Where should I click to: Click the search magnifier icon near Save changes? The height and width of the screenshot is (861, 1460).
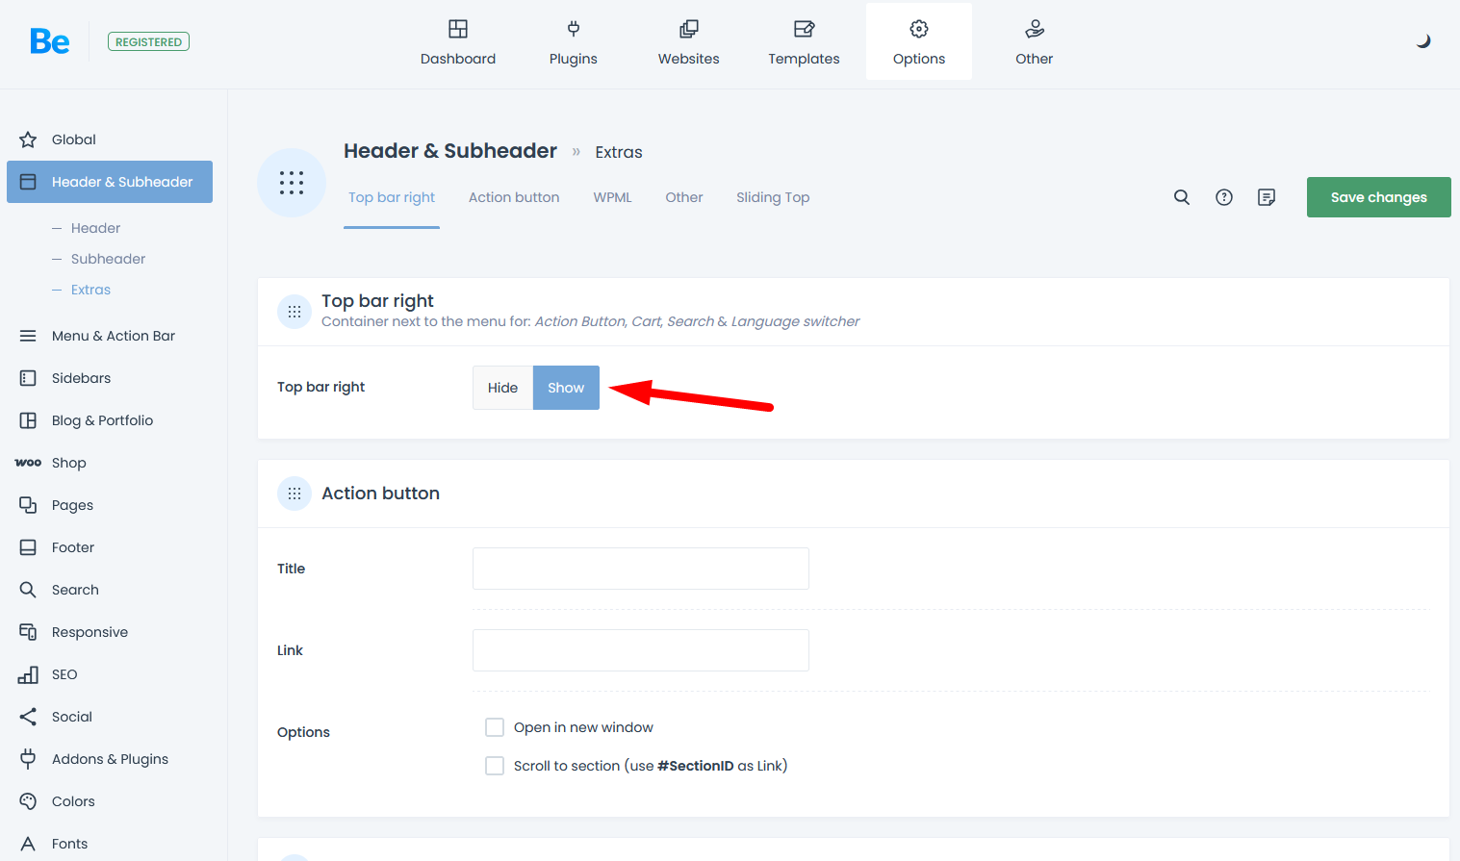pyautogui.click(x=1182, y=197)
